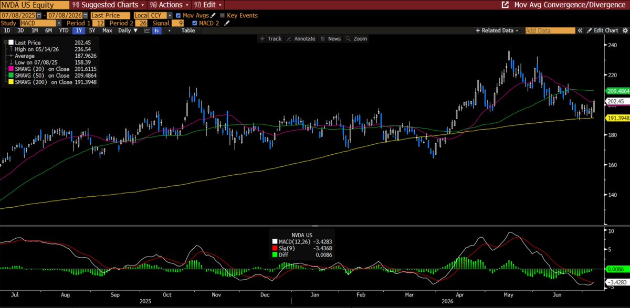Edit the Period 1 value field

97,23
